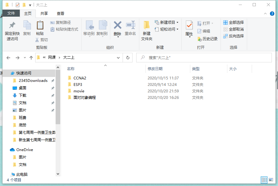Click Select all (全部选择)
This screenshot has width=278, height=186.
(234, 23)
